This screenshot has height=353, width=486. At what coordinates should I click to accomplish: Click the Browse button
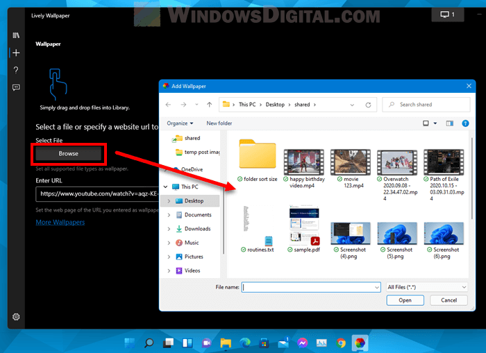[x=69, y=153]
